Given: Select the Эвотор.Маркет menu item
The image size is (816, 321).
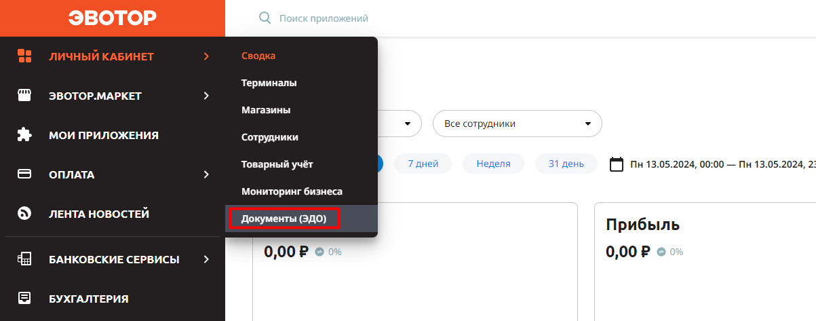Looking at the screenshot, I should [113, 96].
